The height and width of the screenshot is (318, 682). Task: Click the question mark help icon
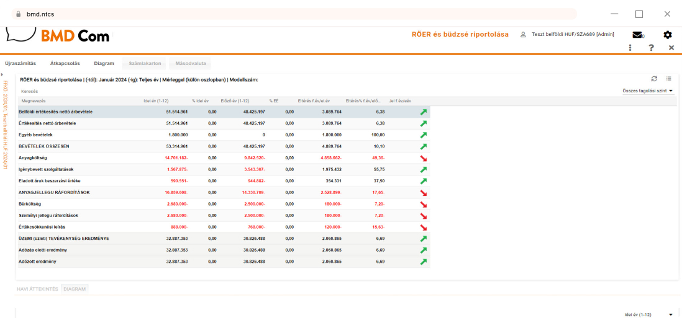pyautogui.click(x=651, y=48)
